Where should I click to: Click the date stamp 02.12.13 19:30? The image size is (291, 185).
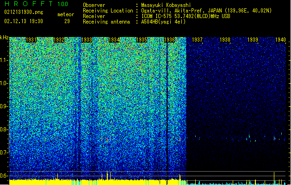coord(24,21)
